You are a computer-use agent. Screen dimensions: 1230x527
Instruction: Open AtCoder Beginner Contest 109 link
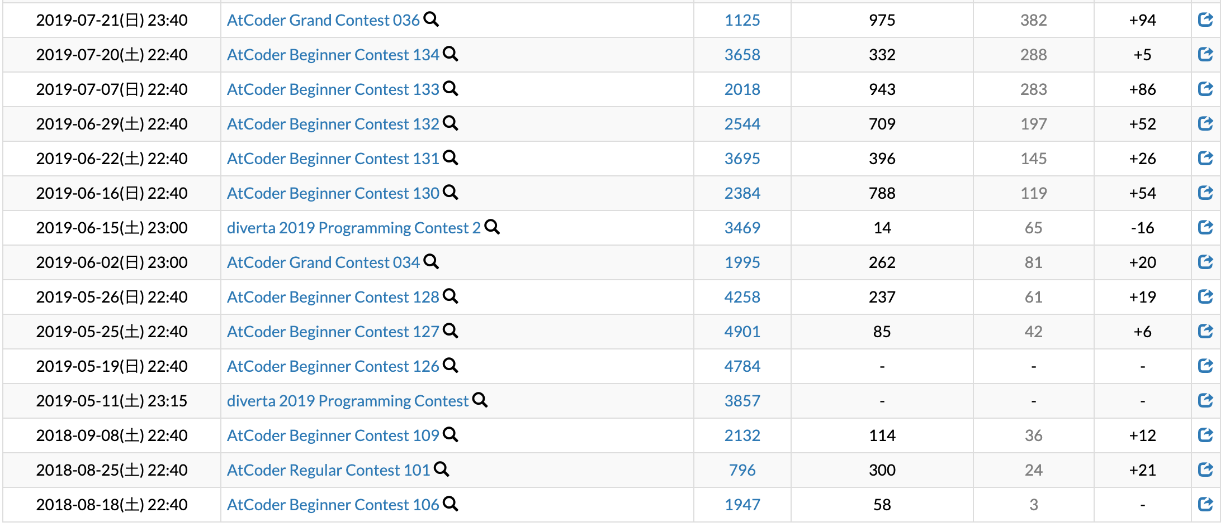[333, 435]
